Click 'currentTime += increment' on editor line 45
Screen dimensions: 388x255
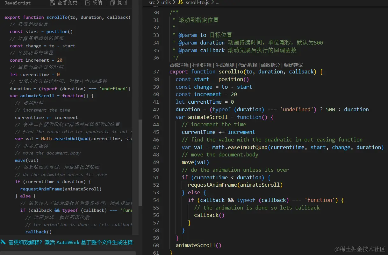[x=219, y=132]
